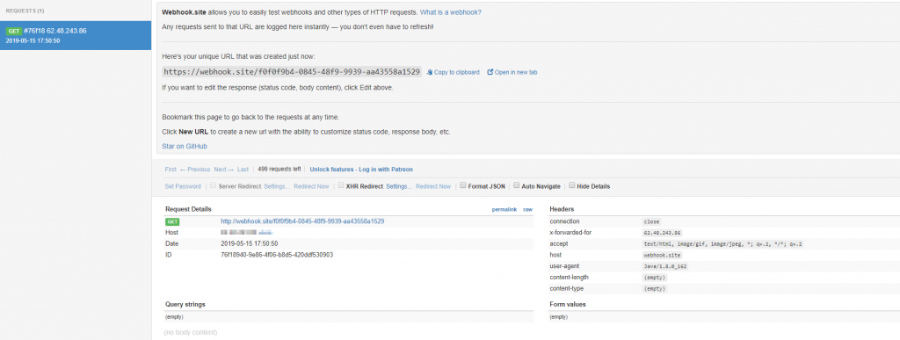
Task: Click the request ID 76f18940-9e86... value
Action: click(277, 255)
